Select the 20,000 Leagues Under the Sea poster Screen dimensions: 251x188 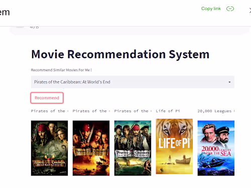coord(216,148)
